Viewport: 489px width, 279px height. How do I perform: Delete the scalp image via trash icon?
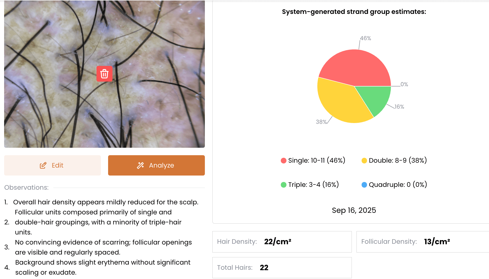coord(104,74)
